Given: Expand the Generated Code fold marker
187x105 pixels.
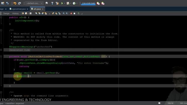Looking at the screenshot, I should (x=1, y=50).
